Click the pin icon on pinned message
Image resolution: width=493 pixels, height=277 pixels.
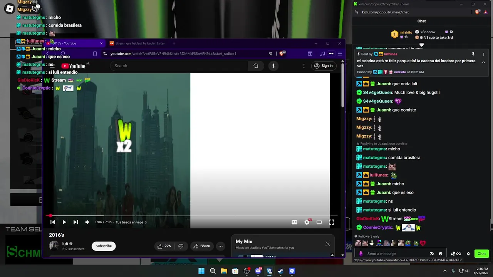pyautogui.click(x=473, y=54)
